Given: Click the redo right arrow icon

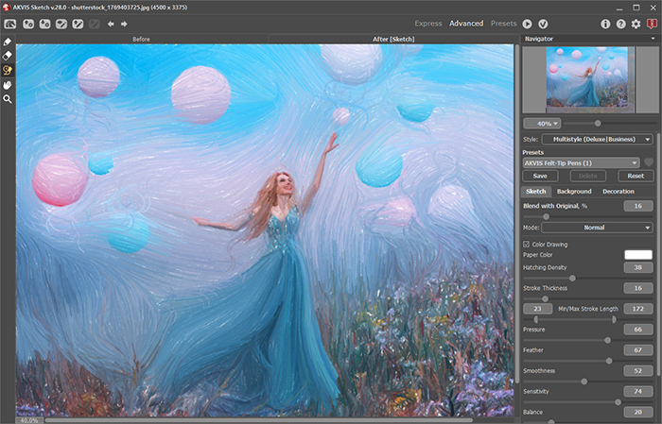Looking at the screenshot, I should pyautogui.click(x=123, y=23).
